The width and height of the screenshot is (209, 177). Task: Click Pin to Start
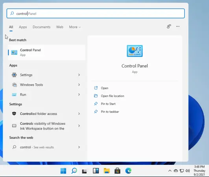(108, 104)
